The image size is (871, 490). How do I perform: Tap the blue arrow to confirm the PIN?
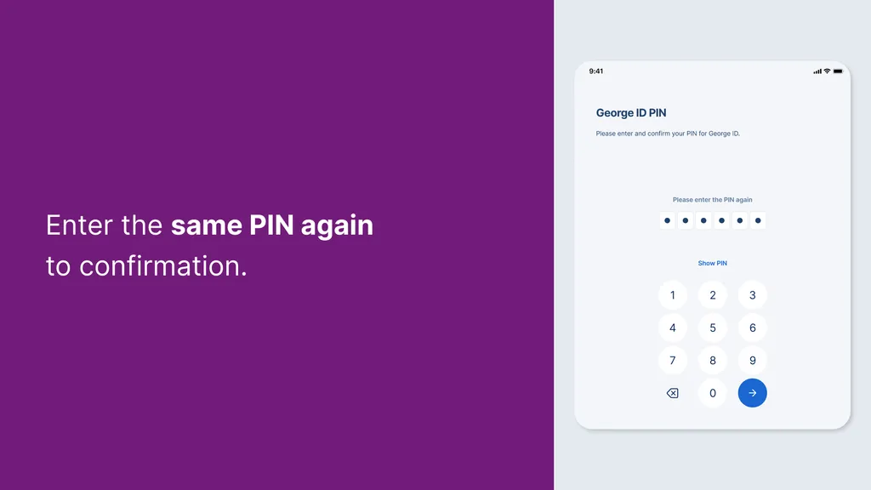click(752, 393)
